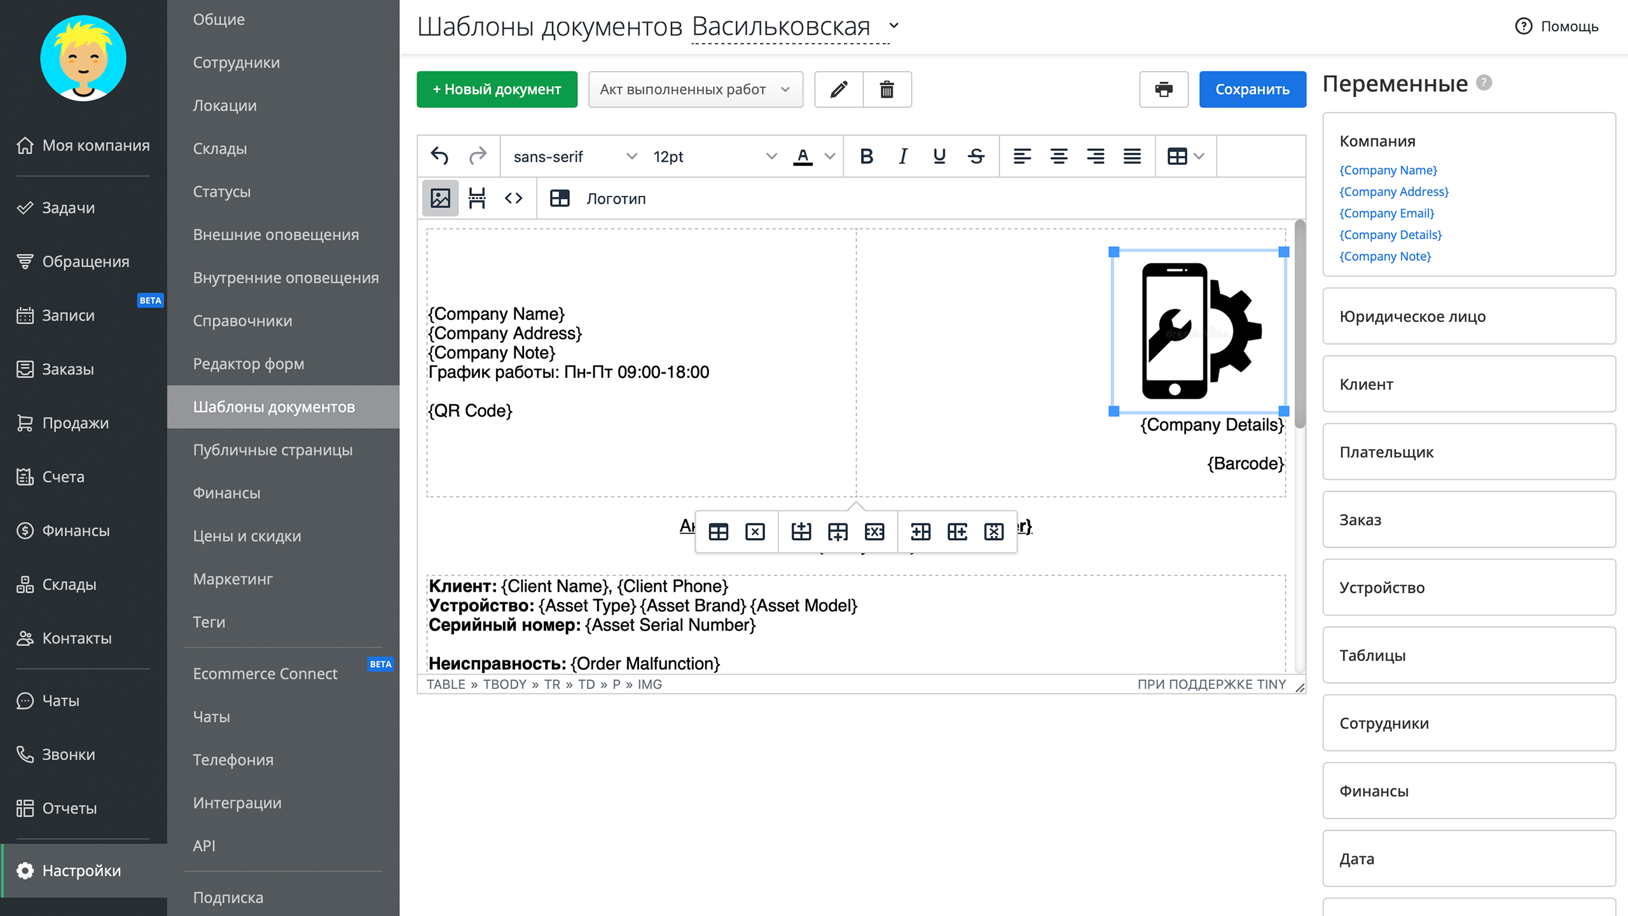This screenshot has width=1628, height=916.
Task: Toggle italic formatting
Action: 902,156
